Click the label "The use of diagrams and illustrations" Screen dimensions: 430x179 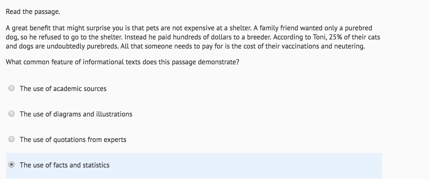pyautogui.click(x=76, y=114)
